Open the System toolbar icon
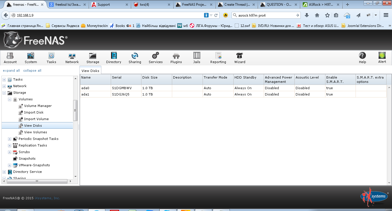This screenshot has height=211, width=392. tap(31, 58)
